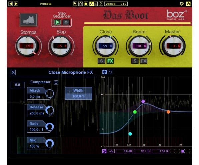Open the Presets menu
The height and width of the screenshot is (165, 199).
(46, 4)
